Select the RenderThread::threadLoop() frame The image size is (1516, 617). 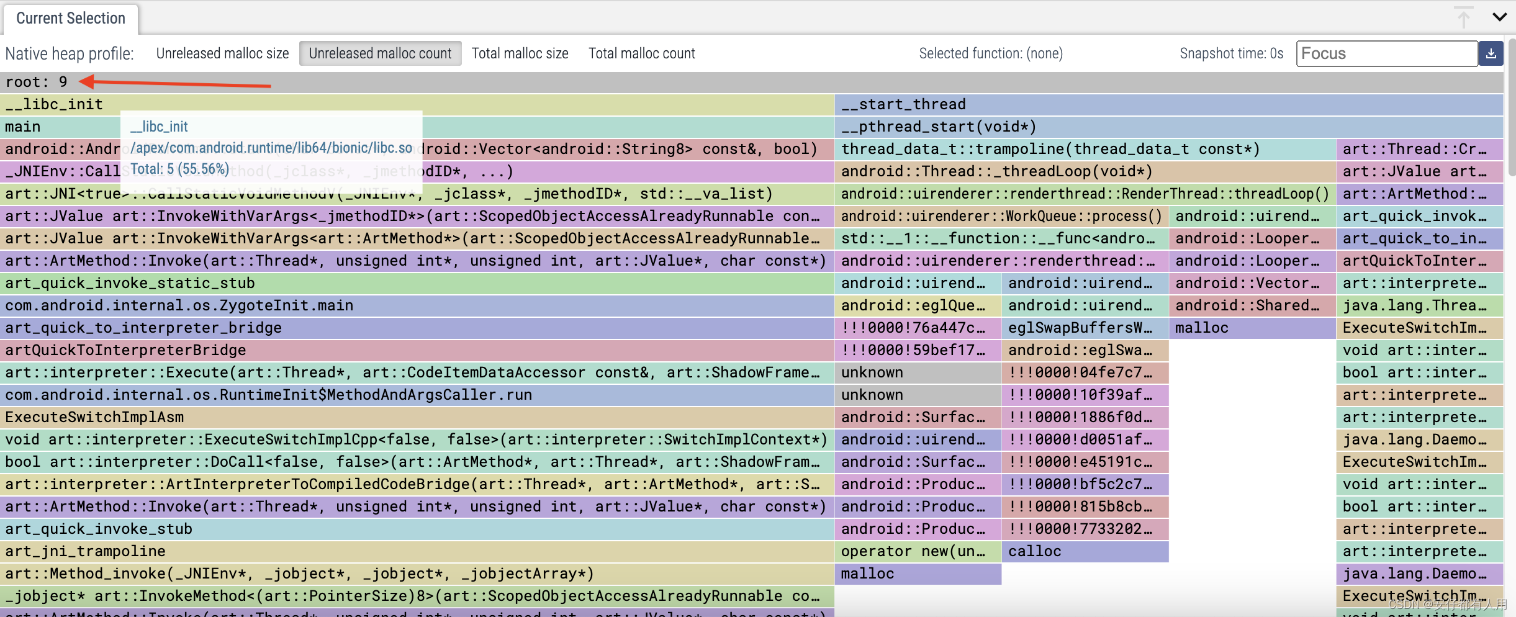pyautogui.click(x=1085, y=194)
